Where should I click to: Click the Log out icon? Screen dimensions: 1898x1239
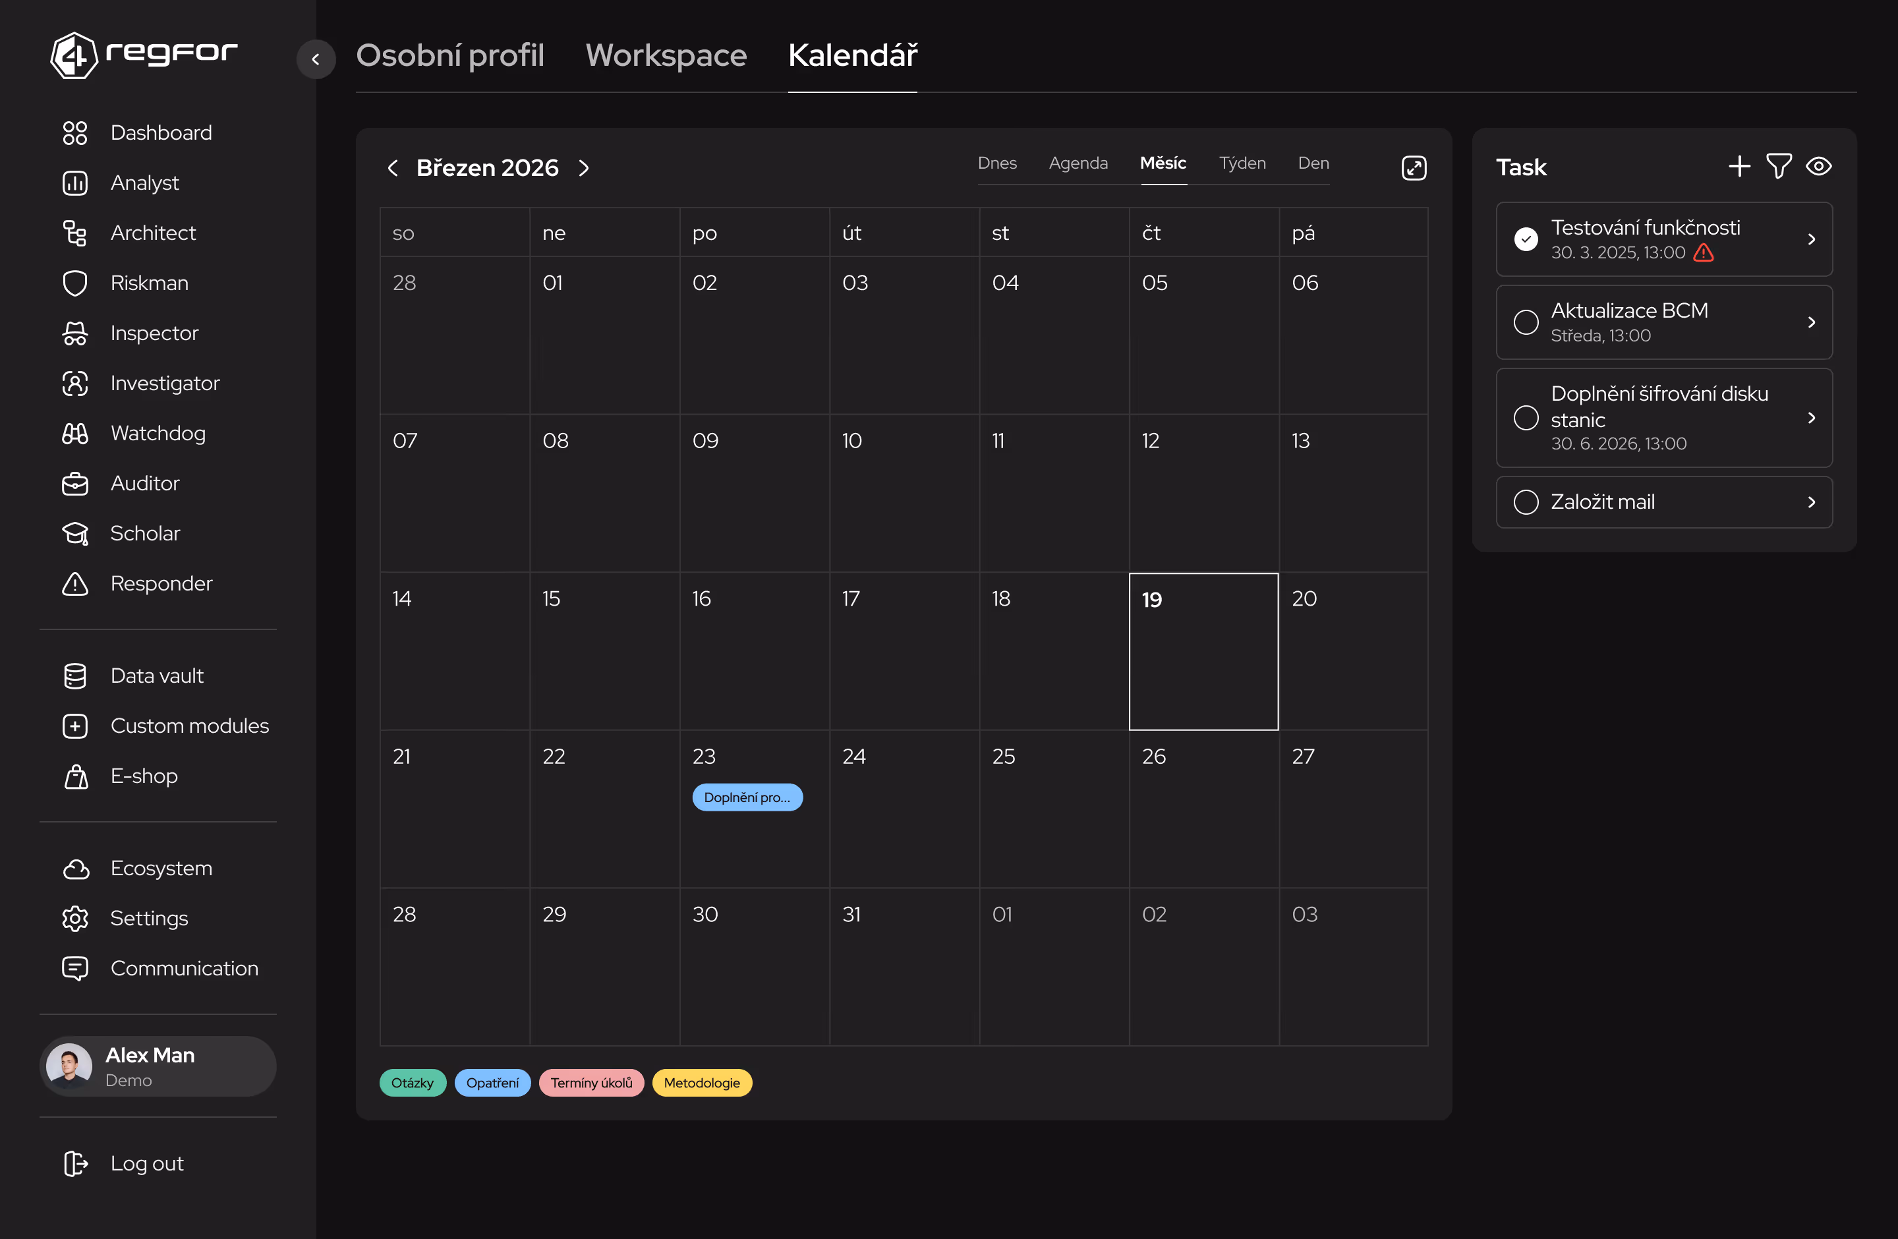(x=75, y=1163)
